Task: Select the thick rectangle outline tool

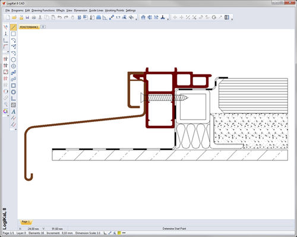Action: [x=13, y=86]
